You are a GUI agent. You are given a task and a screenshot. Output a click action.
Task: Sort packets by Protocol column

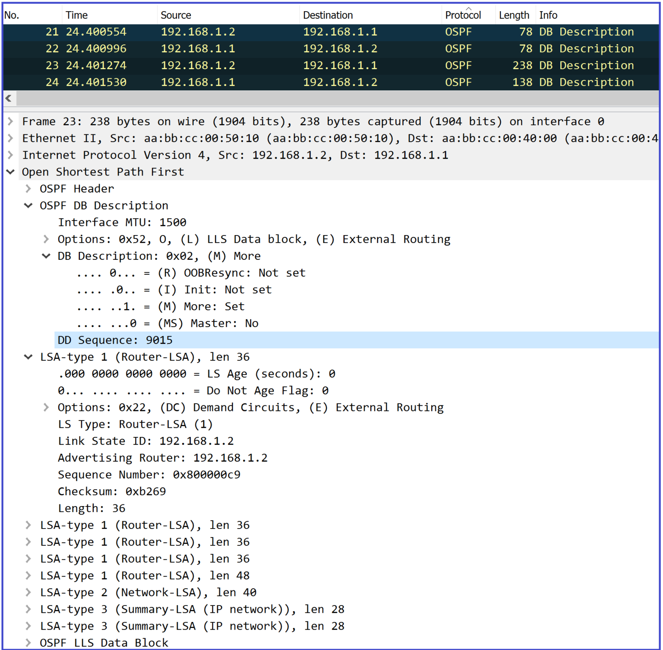pos(463,15)
